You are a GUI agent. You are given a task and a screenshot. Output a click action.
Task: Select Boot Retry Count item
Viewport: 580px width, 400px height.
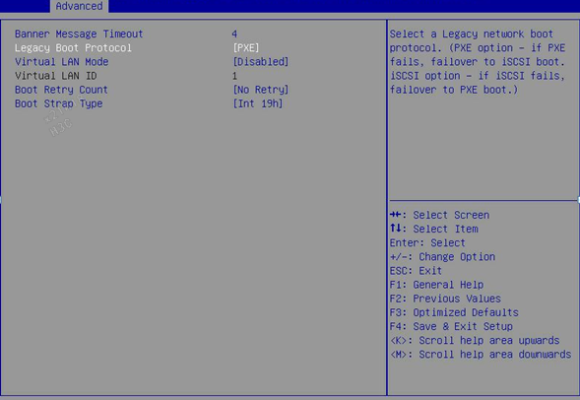click(x=61, y=90)
